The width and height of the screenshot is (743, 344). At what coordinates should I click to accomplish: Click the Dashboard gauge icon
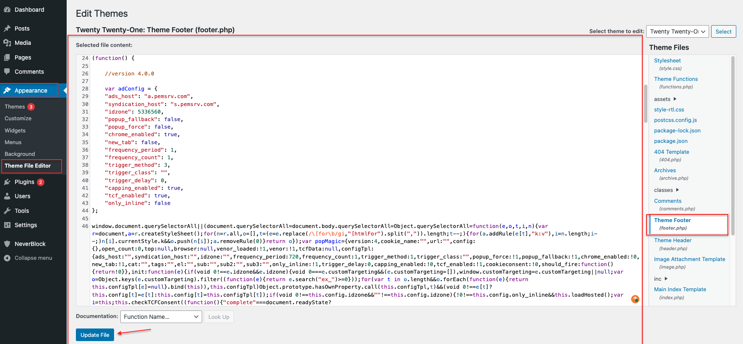coord(7,10)
